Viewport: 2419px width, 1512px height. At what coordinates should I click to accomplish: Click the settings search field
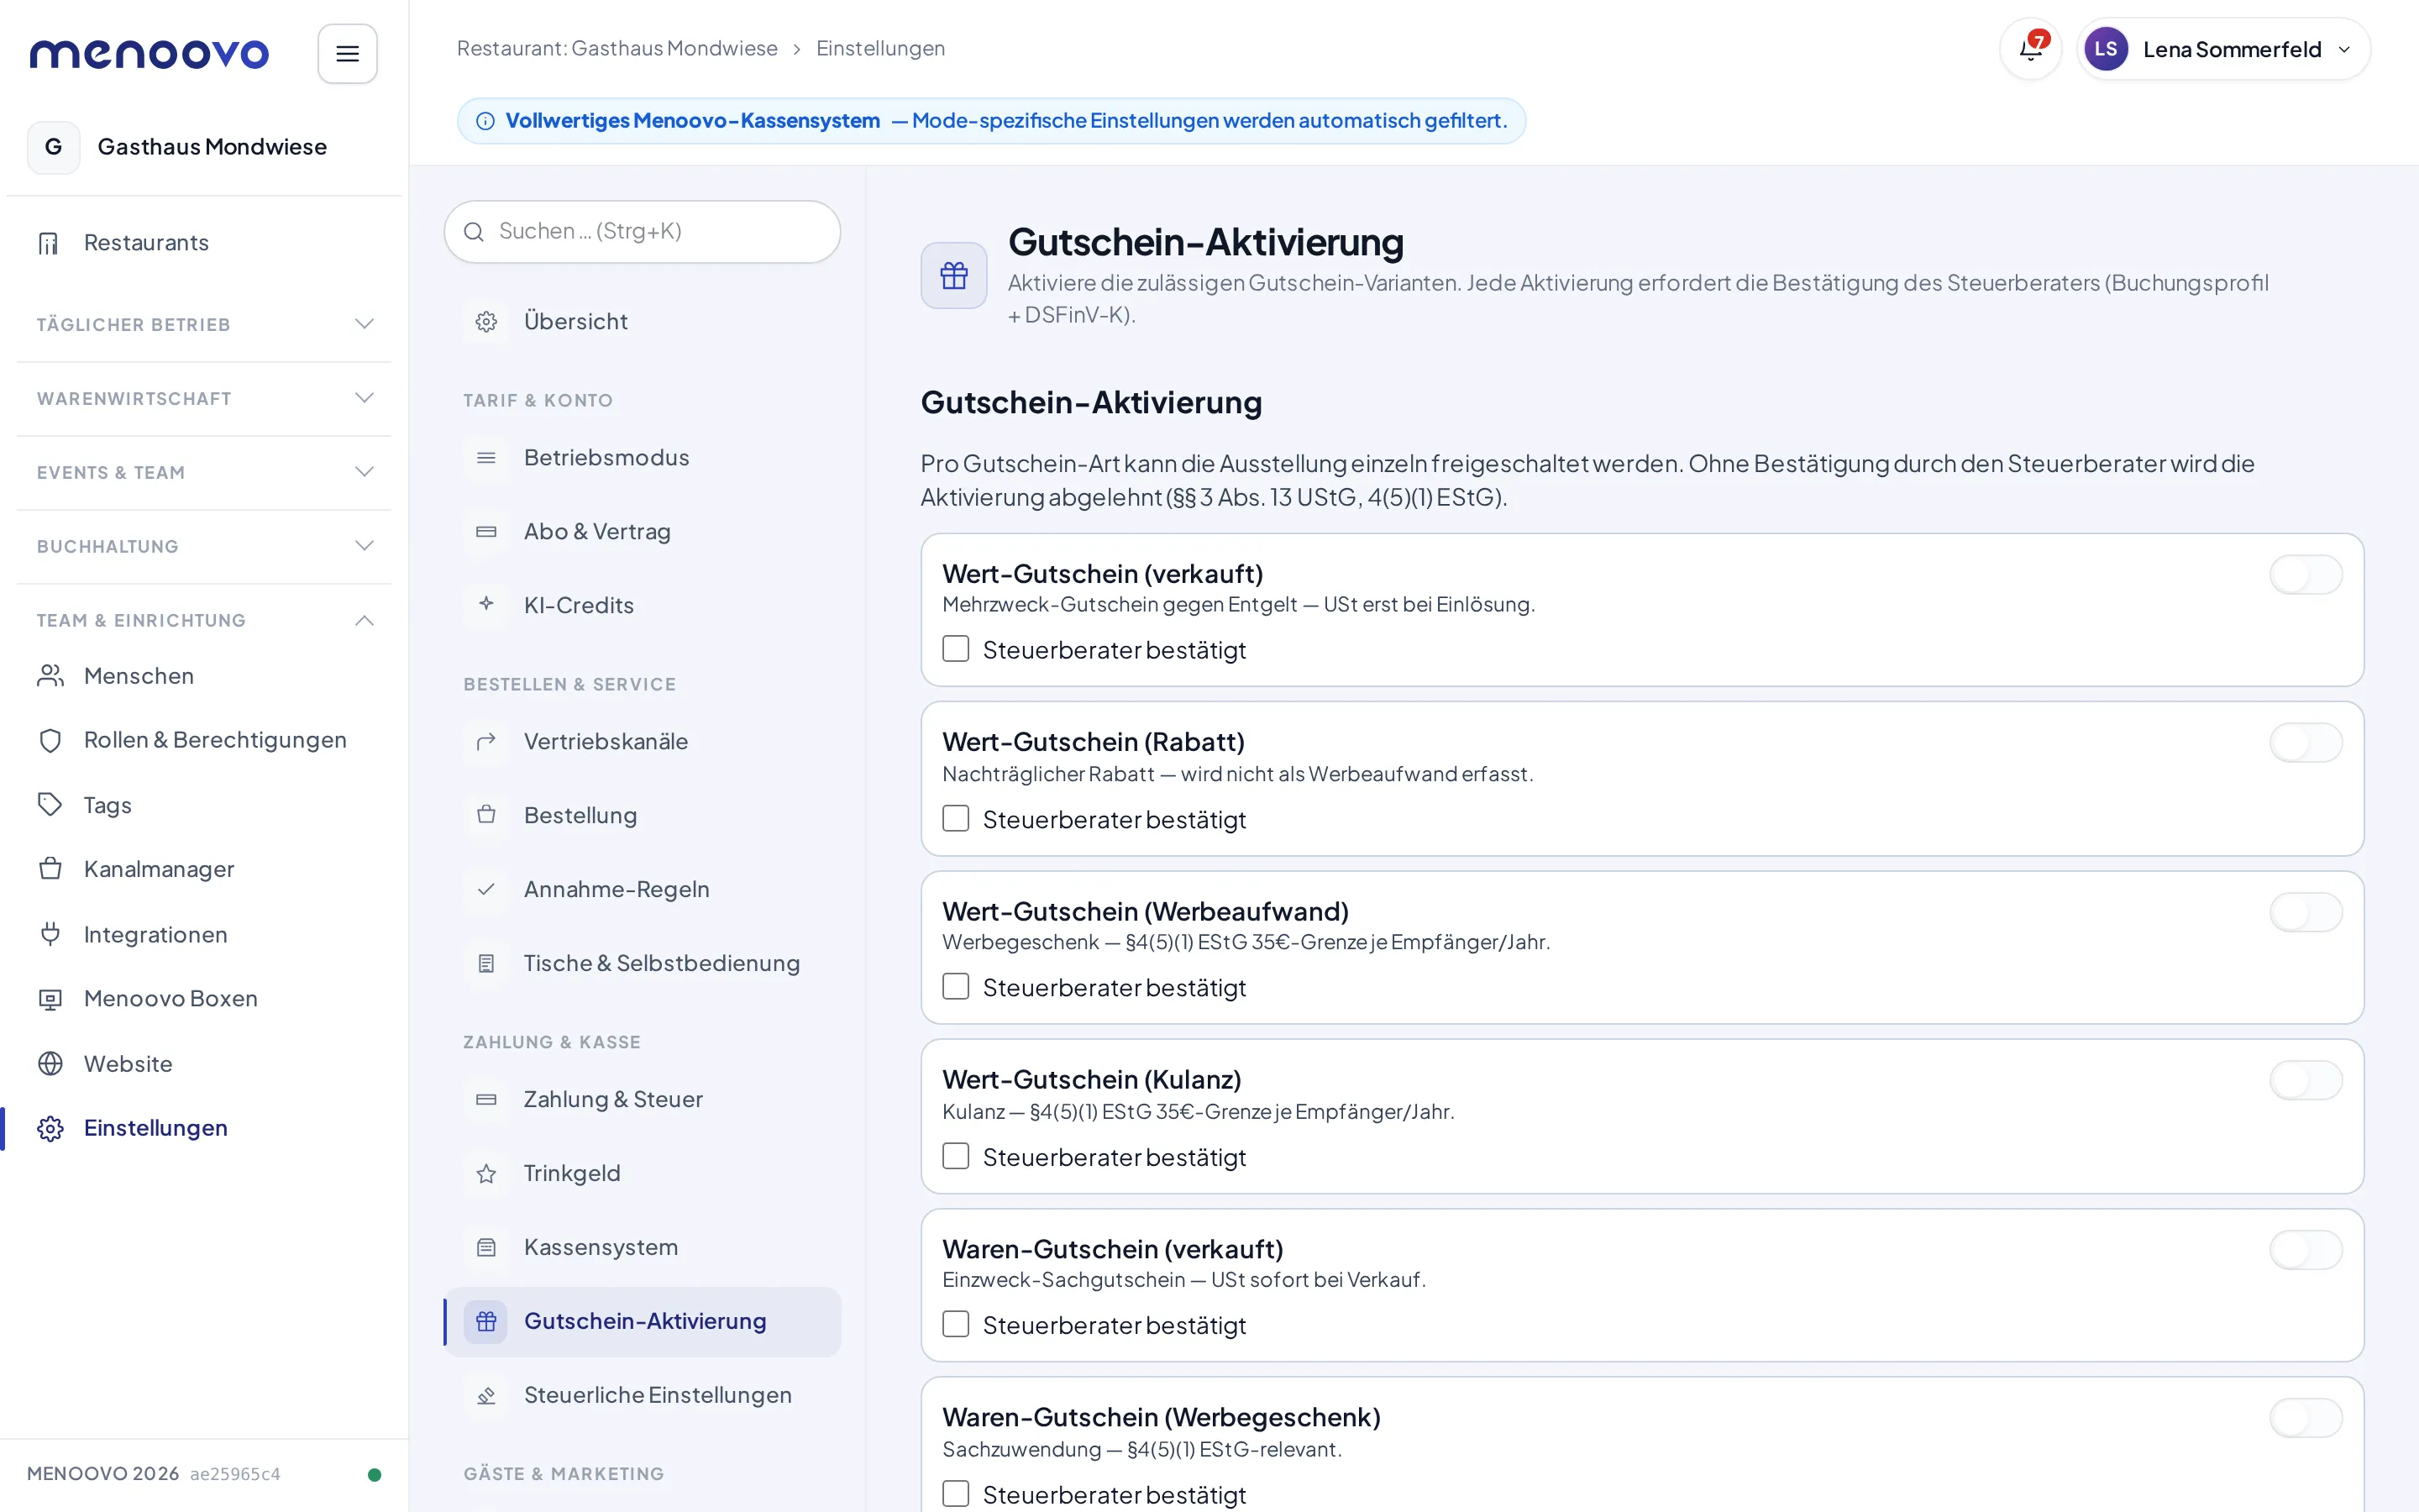pos(643,232)
